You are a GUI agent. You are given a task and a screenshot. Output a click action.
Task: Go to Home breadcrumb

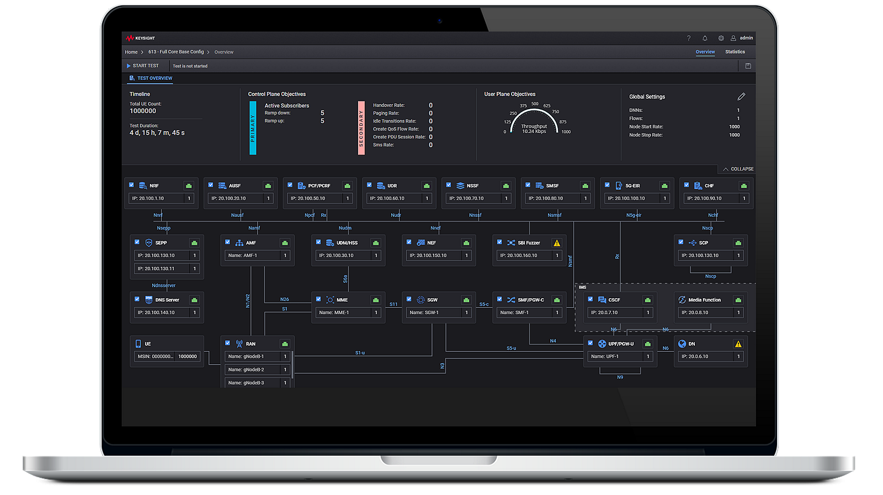pyautogui.click(x=131, y=52)
